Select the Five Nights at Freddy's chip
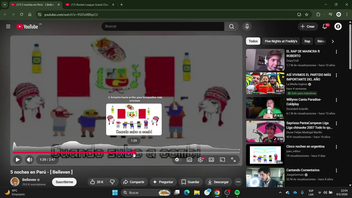Viewport: 352px width, 198px height. pyautogui.click(x=281, y=41)
